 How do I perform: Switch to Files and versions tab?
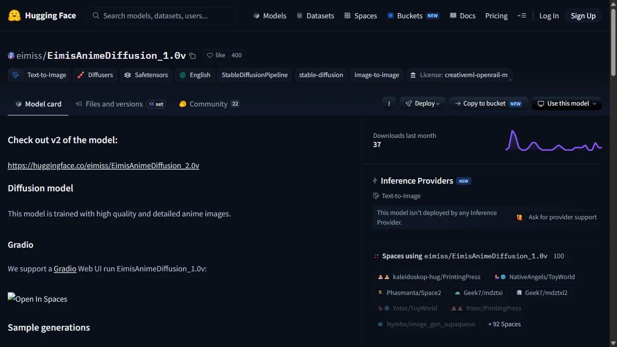click(121, 104)
